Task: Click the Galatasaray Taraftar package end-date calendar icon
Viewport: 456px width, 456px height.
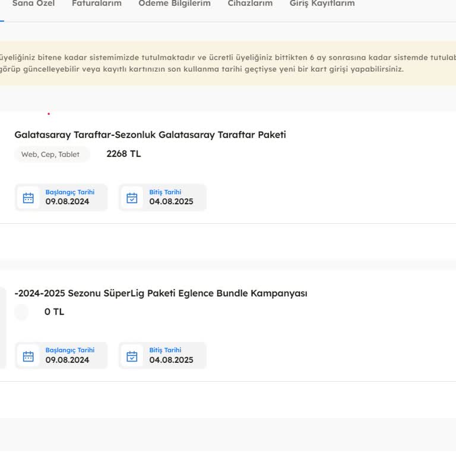Action: tap(132, 198)
